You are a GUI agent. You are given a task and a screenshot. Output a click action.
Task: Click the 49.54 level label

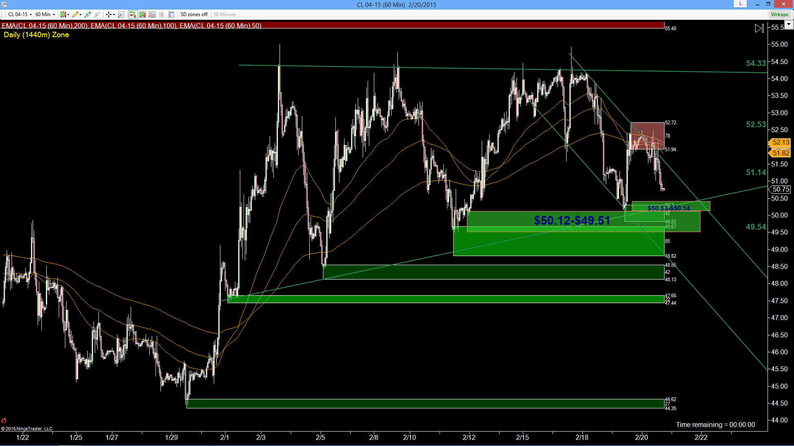pos(756,227)
